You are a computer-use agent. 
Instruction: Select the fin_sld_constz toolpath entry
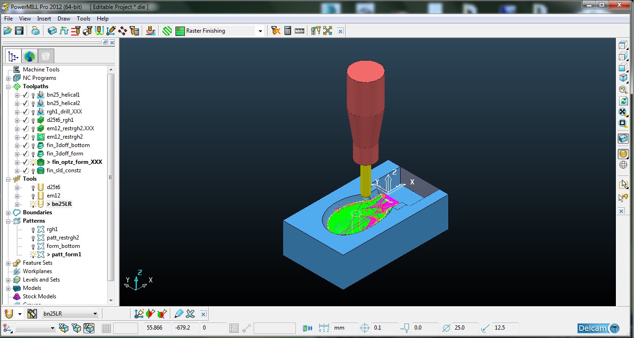point(64,170)
